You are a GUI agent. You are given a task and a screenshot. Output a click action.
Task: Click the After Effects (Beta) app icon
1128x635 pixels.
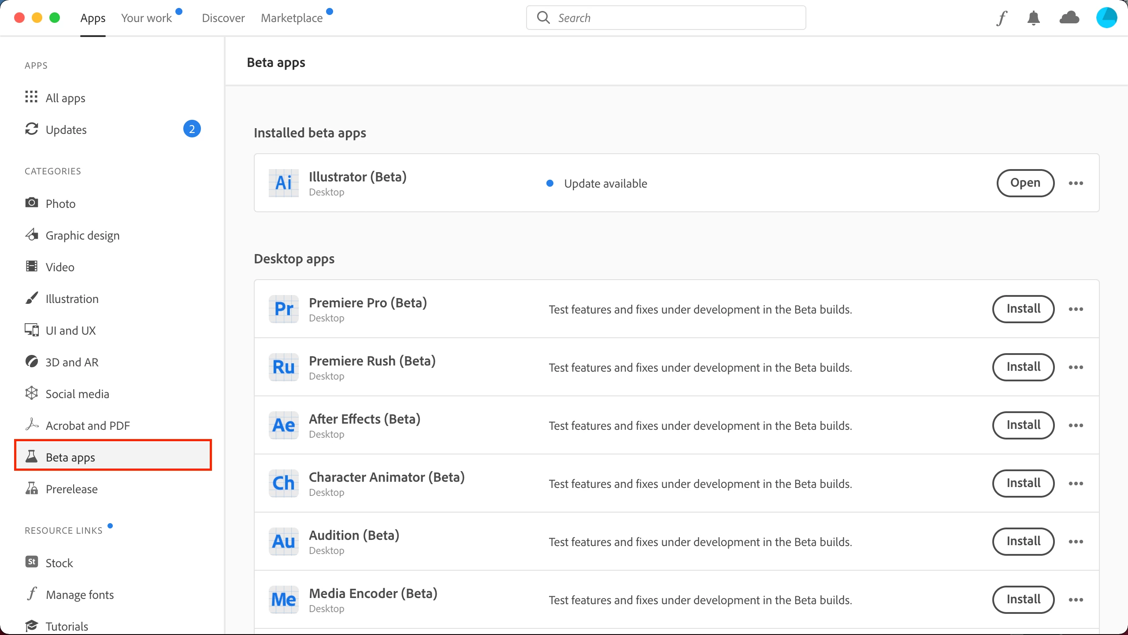point(284,425)
